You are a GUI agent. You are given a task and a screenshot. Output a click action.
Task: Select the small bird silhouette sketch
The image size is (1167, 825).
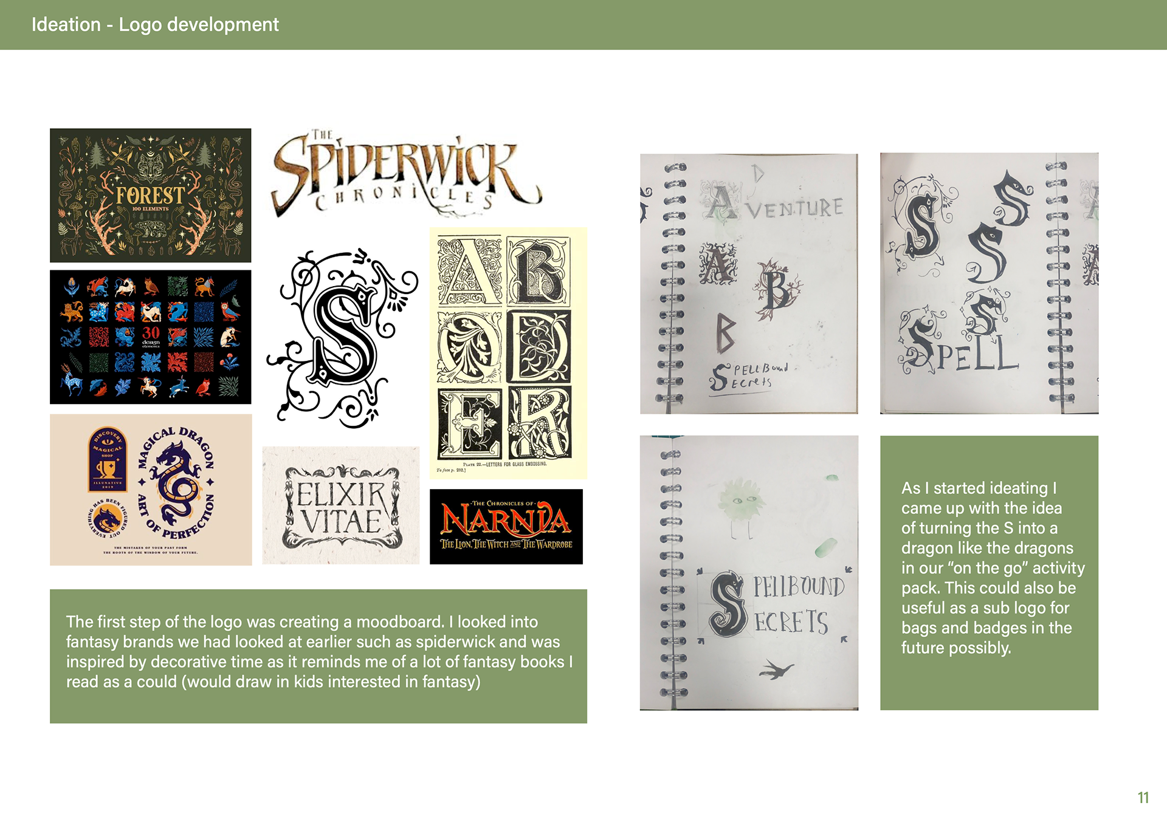click(x=776, y=669)
